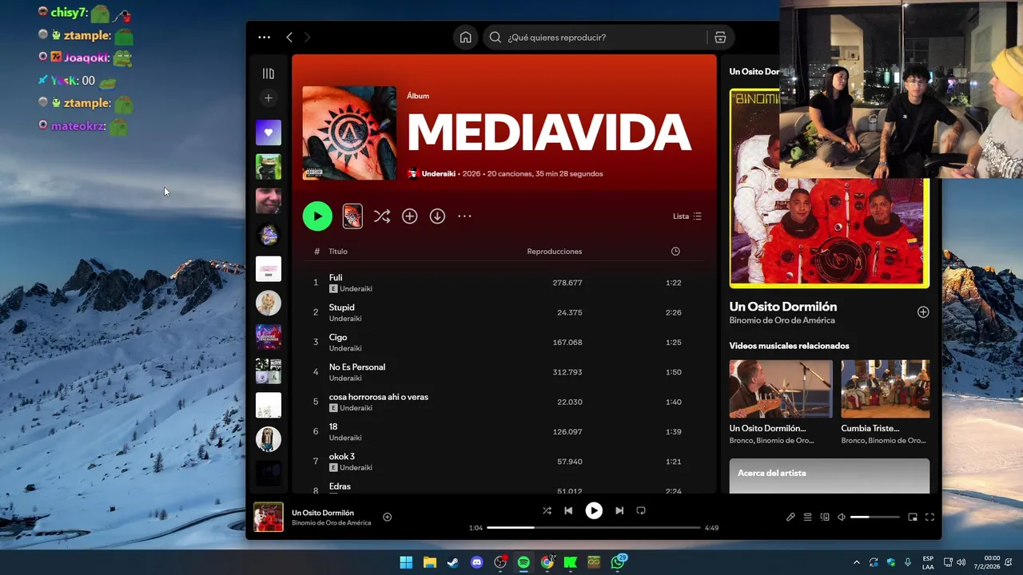Open the lyrics microphone icon

[x=790, y=517]
